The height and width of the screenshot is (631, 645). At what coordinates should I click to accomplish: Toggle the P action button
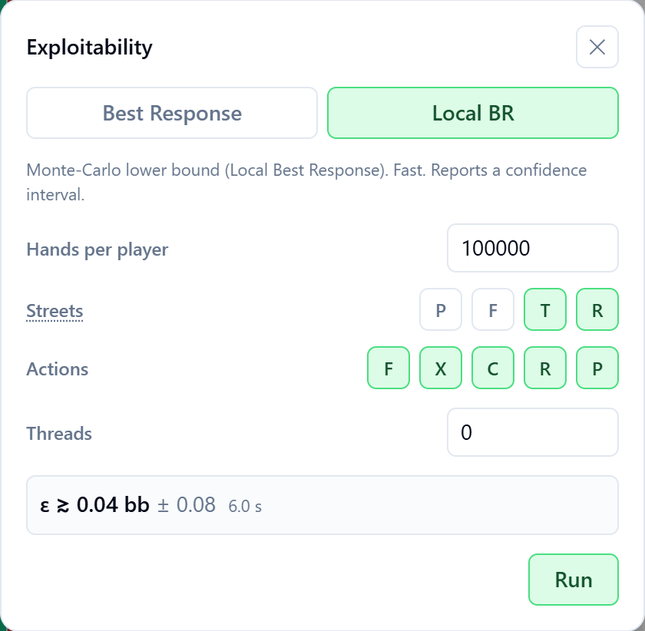pyautogui.click(x=597, y=368)
